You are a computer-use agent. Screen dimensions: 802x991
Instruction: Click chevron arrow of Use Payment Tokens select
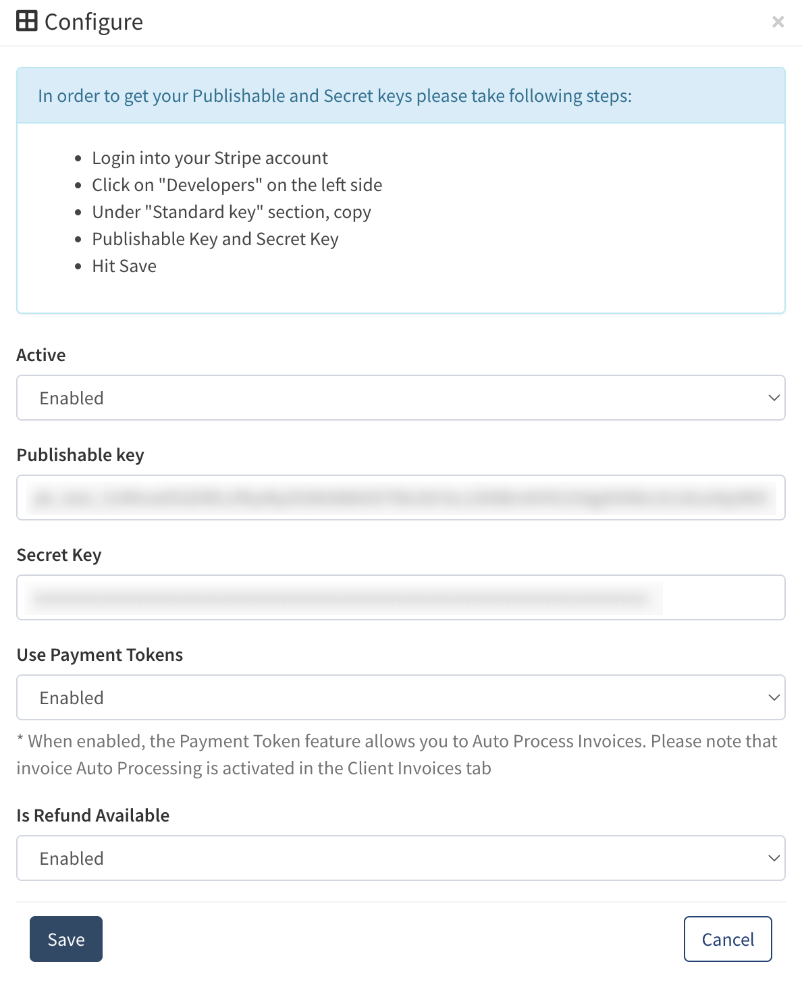pos(774,697)
